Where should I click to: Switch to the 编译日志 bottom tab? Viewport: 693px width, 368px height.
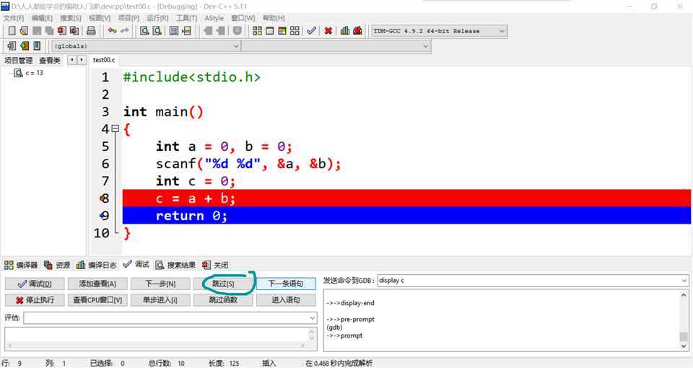click(x=96, y=265)
